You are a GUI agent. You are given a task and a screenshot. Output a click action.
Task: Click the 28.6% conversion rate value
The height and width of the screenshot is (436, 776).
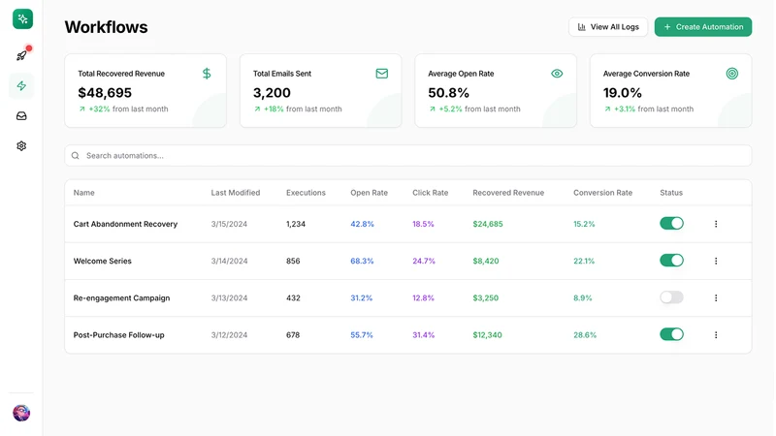point(585,335)
